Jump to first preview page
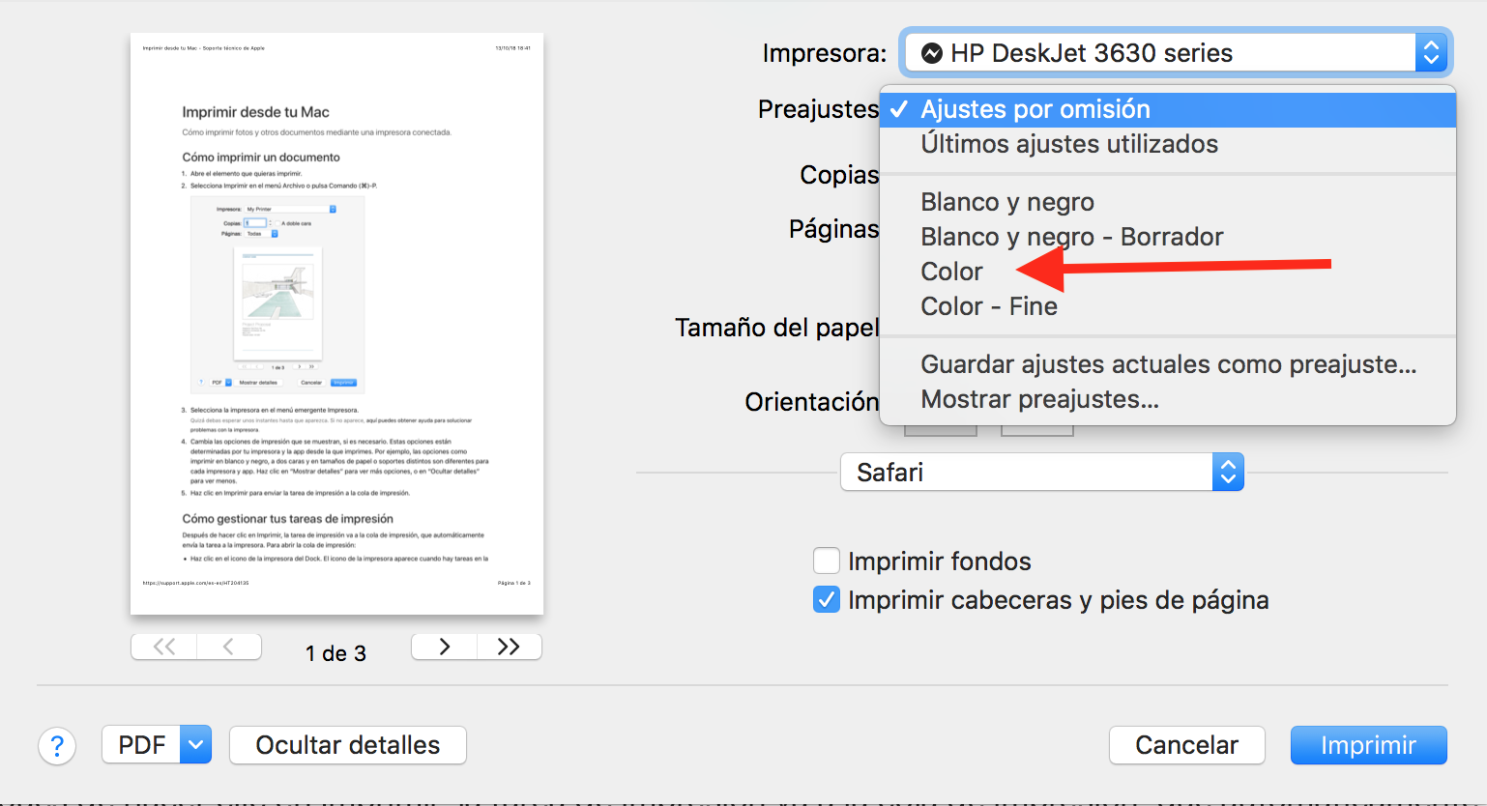The width and height of the screenshot is (1487, 806). pos(164,647)
